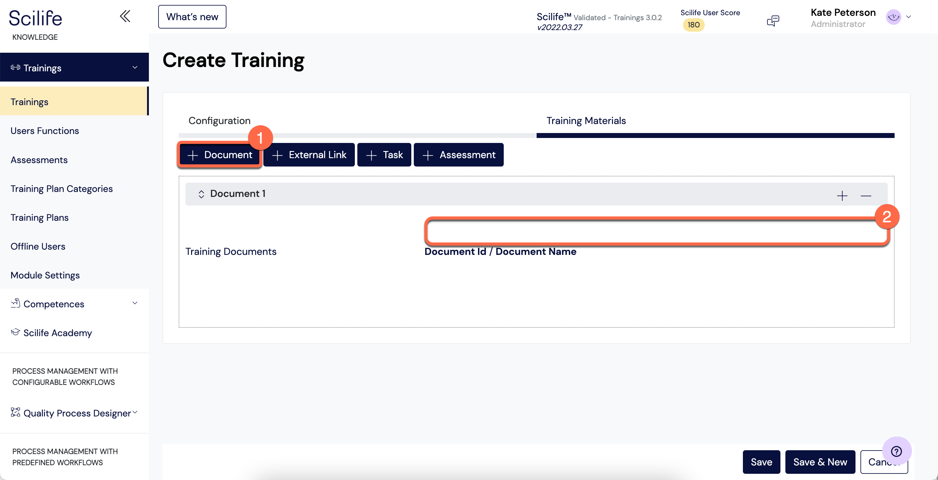Open Offline Users page
The width and height of the screenshot is (938, 480).
click(38, 247)
